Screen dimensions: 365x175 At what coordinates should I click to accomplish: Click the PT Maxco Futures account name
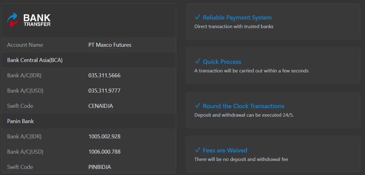pyautogui.click(x=110, y=45)
